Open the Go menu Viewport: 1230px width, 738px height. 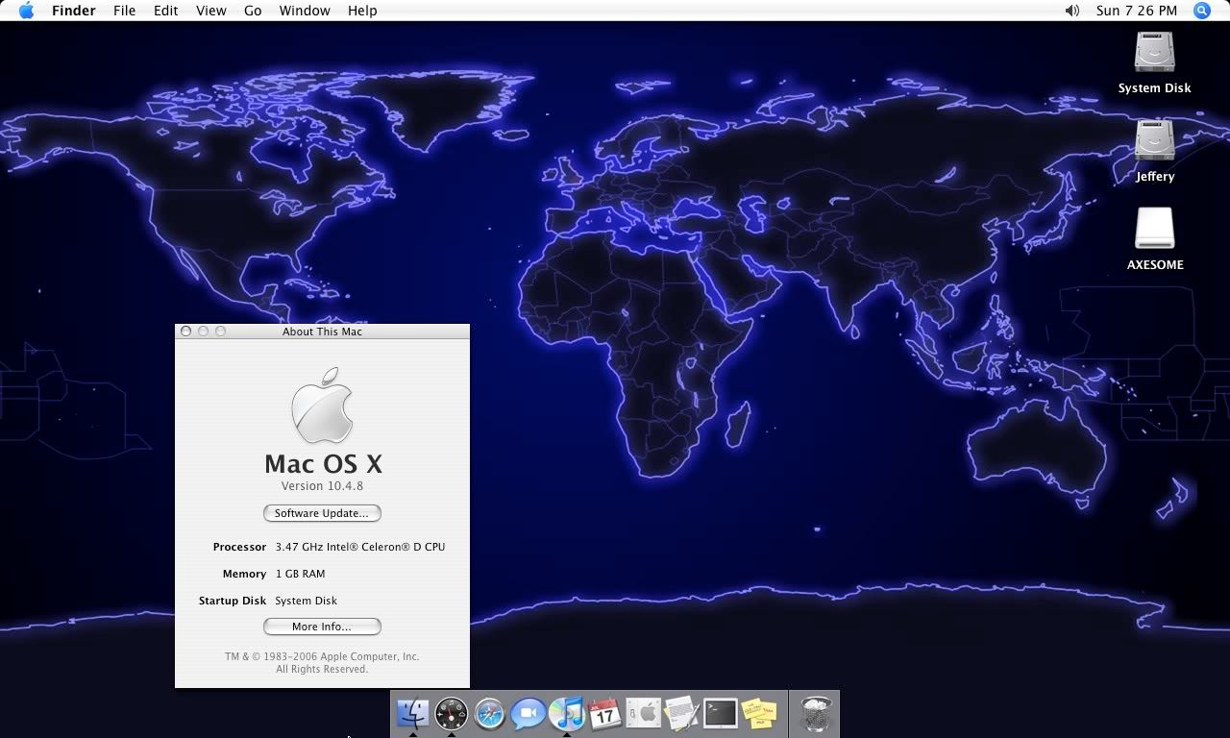(x=253, y=11)
